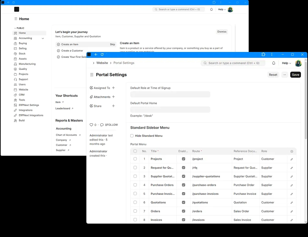Click the reload icon in Portal Settings title bar
Viewport: 308px width, 237px height.
pos(102,55)
